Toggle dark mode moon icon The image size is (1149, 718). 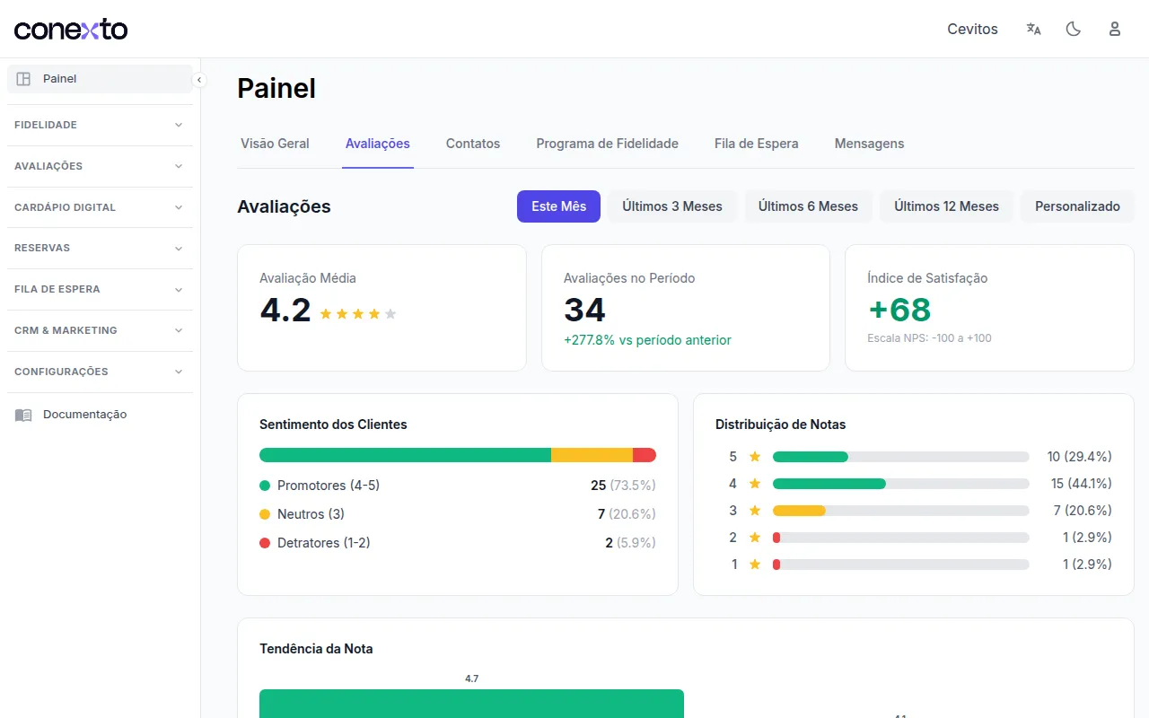pos(1074,29)
